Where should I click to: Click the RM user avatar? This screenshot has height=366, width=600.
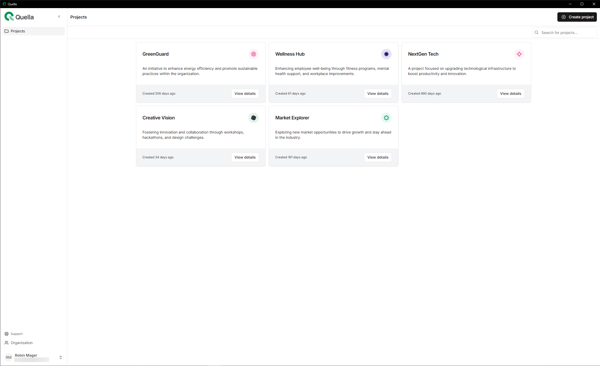9,357
